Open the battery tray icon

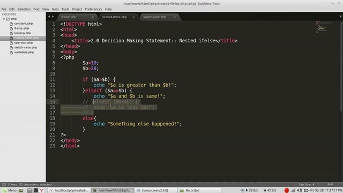click(x=306, y=190)
